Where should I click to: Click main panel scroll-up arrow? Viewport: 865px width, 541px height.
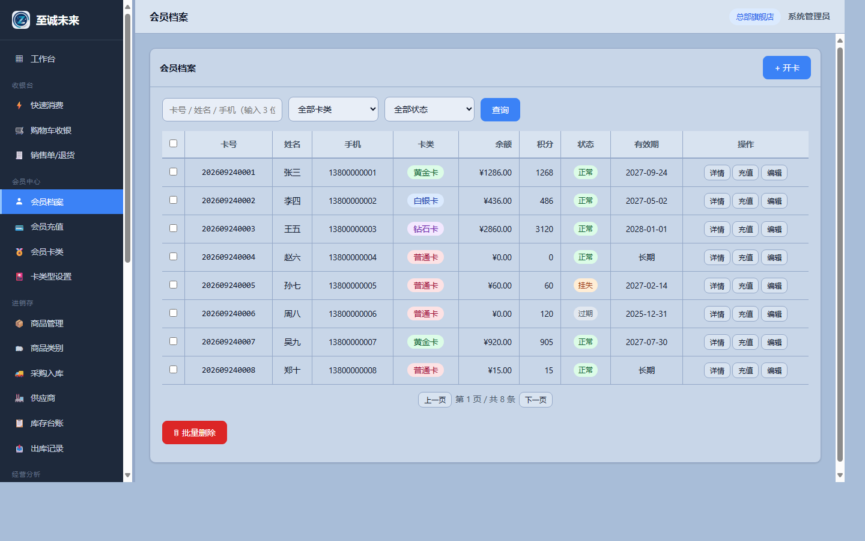tap(840, 41)
